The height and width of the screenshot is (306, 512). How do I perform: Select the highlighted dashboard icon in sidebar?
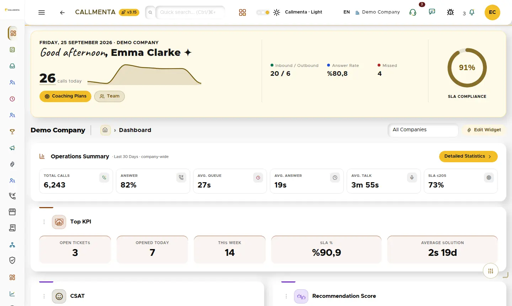click(x=13, y=33)
